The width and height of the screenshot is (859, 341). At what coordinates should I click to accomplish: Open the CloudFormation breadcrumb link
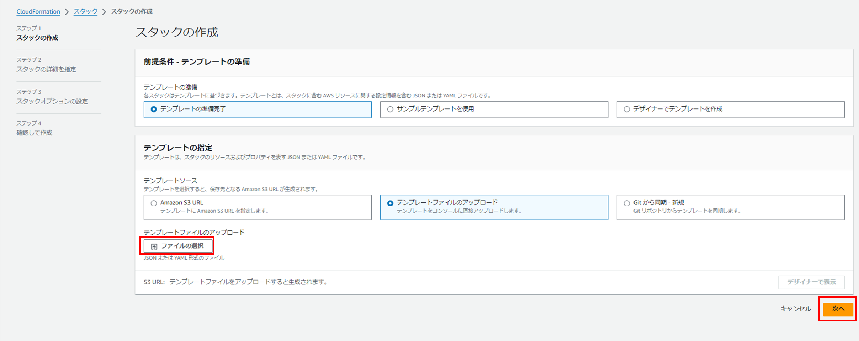coord(38,11)
